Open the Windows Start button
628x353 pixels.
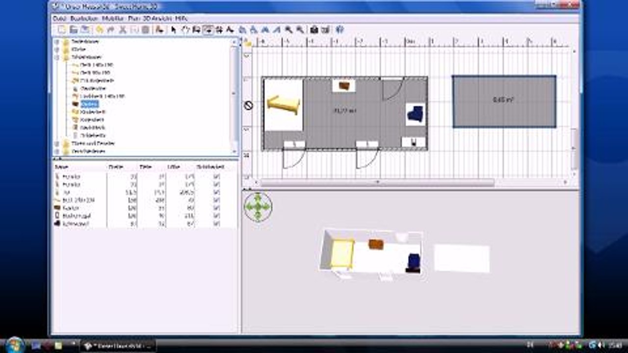pyautogui.click(x=14, y=345)
